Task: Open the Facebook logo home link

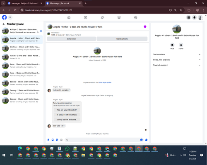Action: click(x=4, y=17)
